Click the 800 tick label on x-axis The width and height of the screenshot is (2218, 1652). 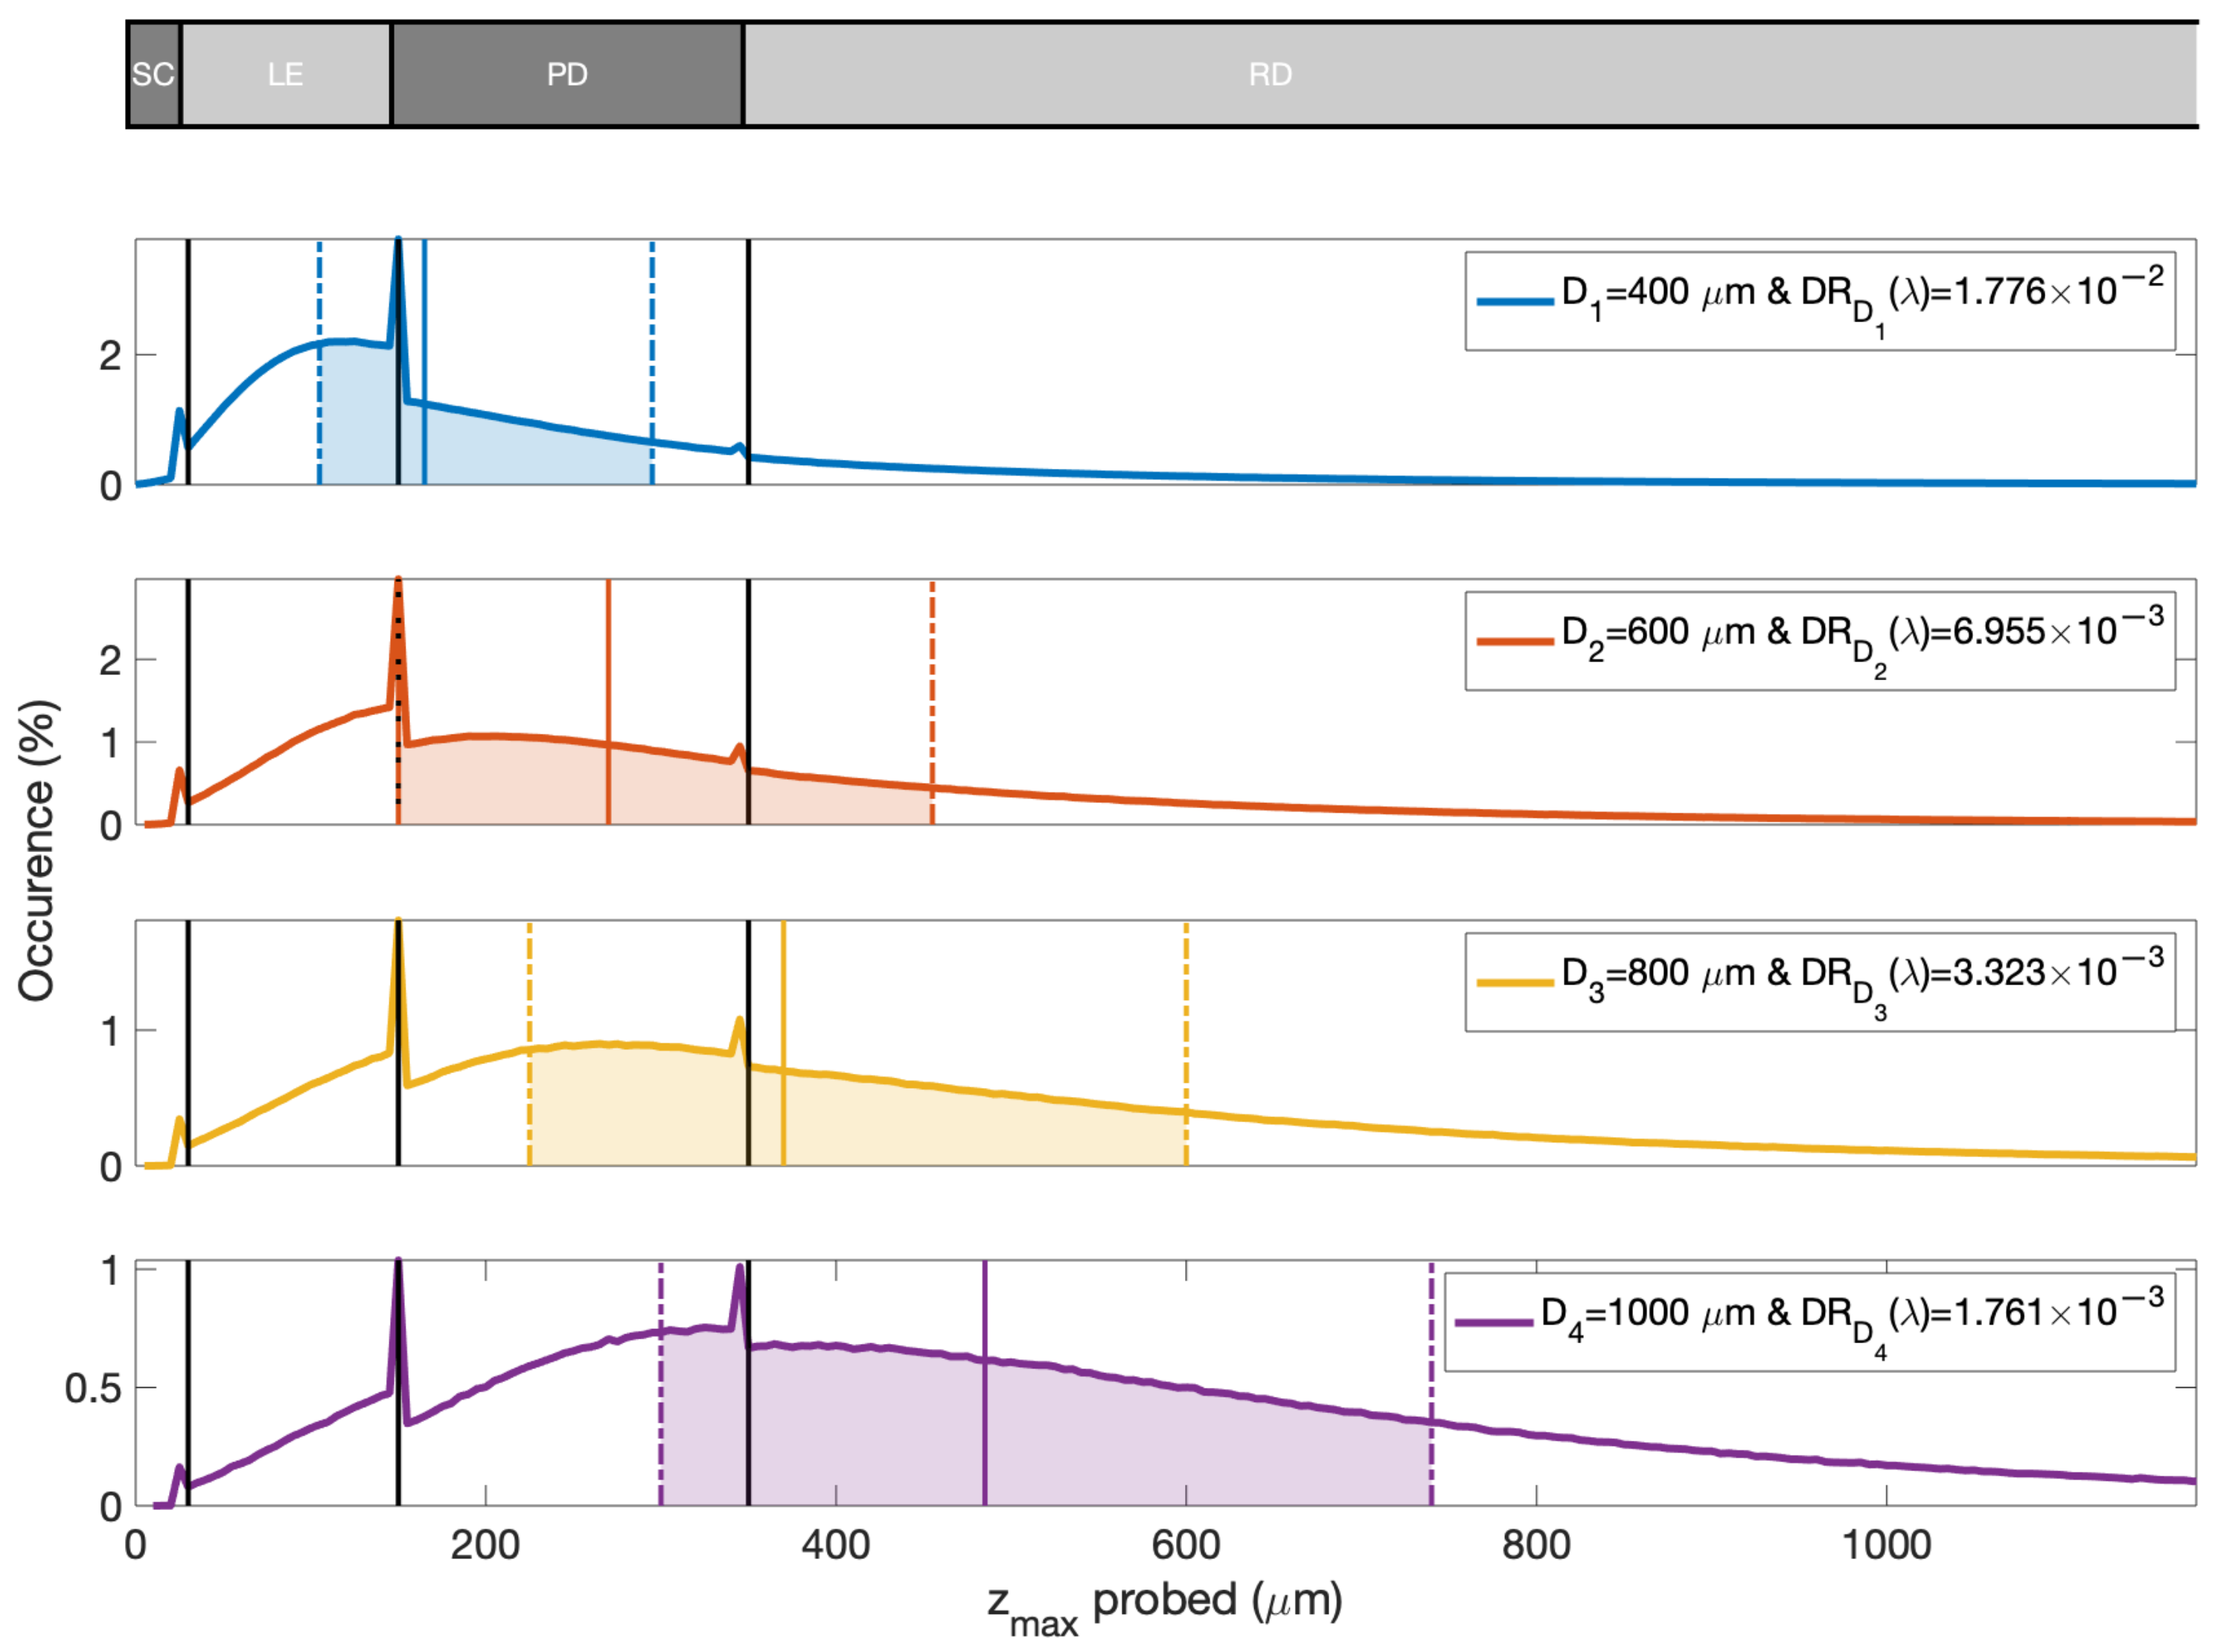[x=1535, y=1546]
